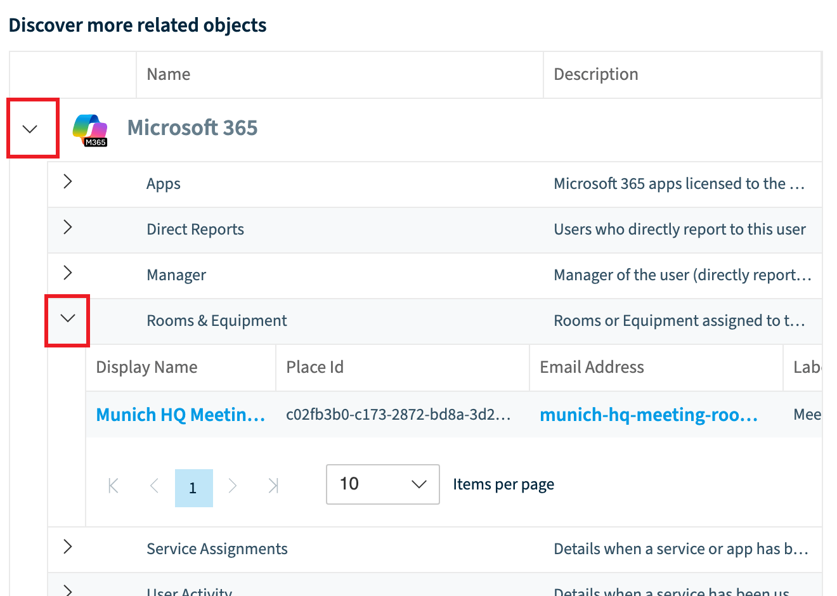Go to last page of pagination

pyautogui.click(x=273, y=486)
